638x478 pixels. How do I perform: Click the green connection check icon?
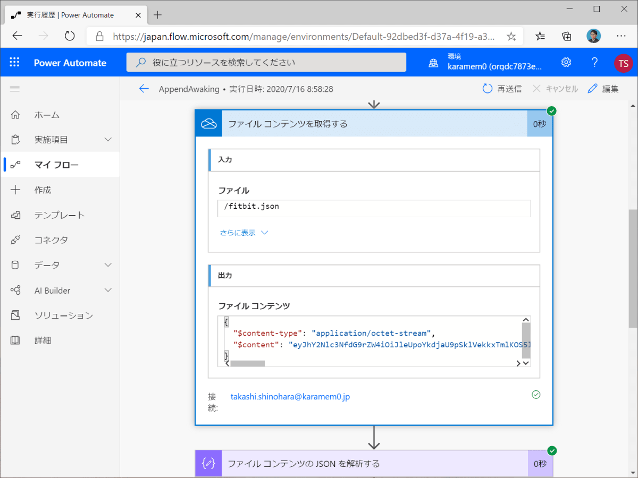click(536, 395)
